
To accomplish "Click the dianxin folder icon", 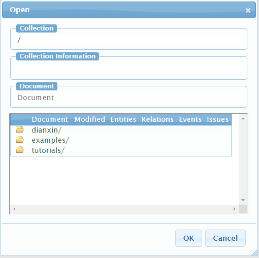I will click(x=20, y=130).
